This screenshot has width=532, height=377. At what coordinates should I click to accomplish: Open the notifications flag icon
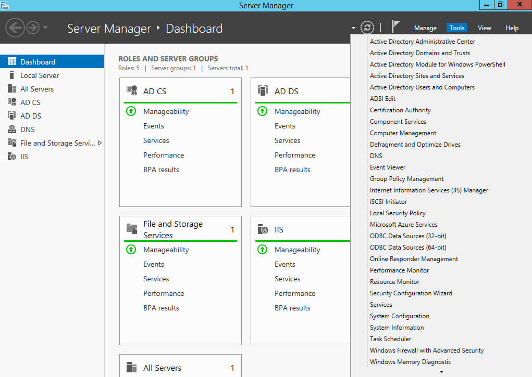click(395, 27)
